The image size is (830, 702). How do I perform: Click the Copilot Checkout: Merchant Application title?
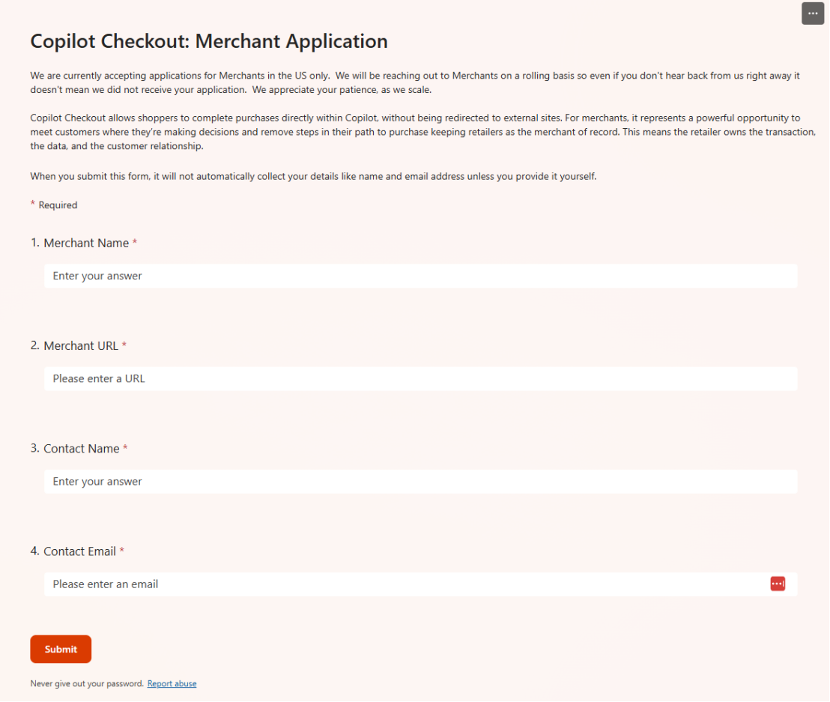[209, 41]
